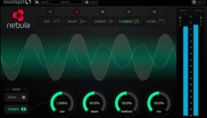207x118 pixels.
Task: Open the Default preset name field
Action: (66, 2)
